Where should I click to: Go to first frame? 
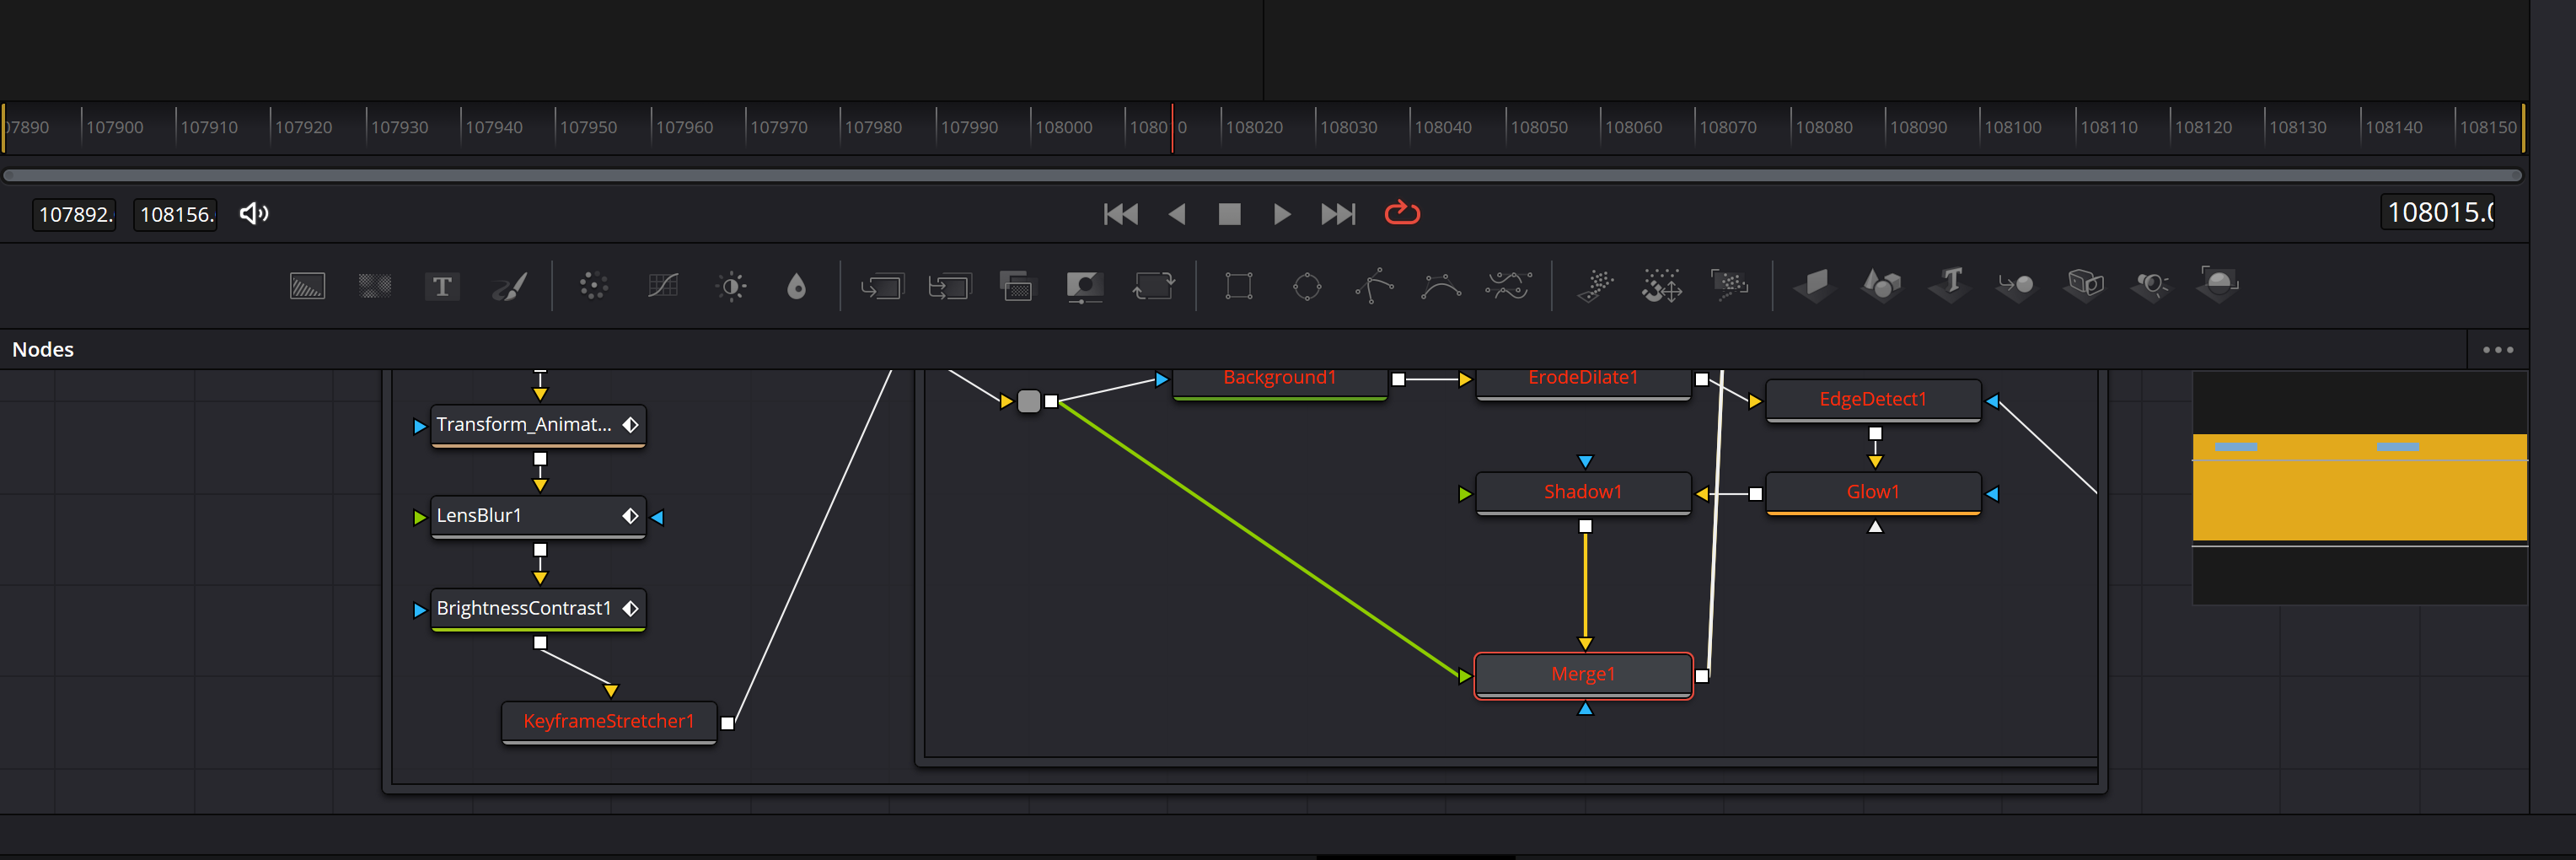click(1120, 214)
